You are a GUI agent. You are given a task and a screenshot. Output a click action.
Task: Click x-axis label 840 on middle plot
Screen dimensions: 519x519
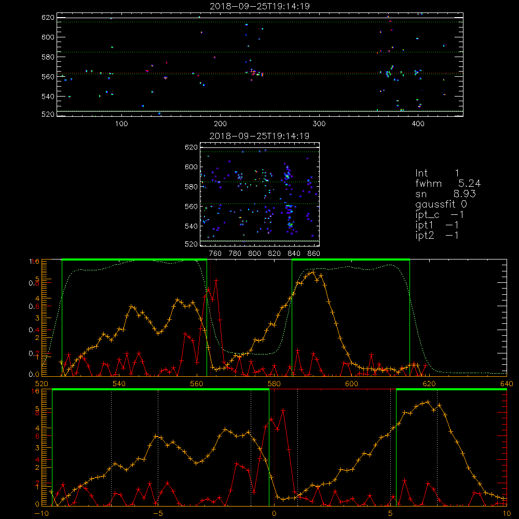click(294, 254)
